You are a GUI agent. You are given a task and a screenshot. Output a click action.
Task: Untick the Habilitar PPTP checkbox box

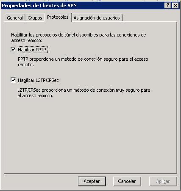point(13,49)
